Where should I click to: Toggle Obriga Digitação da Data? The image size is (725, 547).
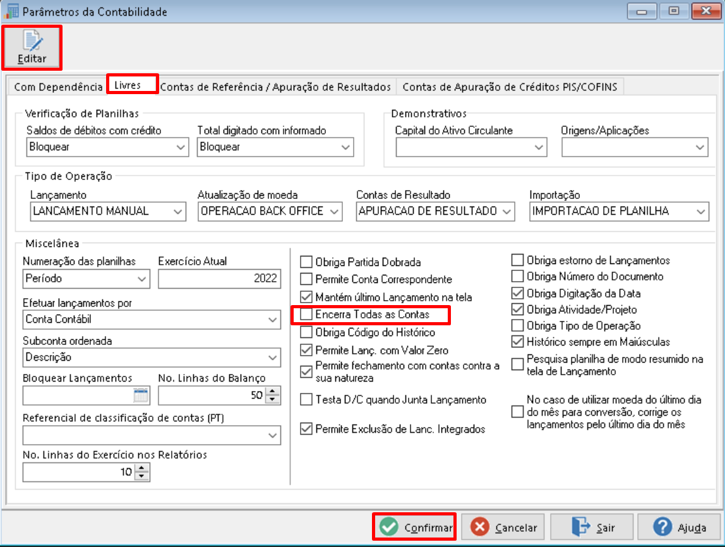tap(517, 293)
